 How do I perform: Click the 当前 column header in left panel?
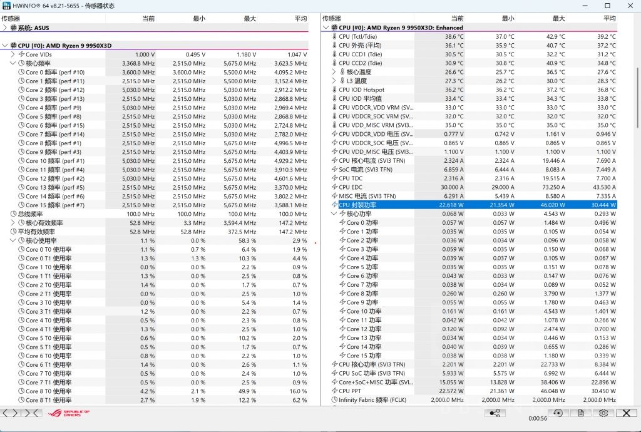pyautogui.click(x=148, y=19)
